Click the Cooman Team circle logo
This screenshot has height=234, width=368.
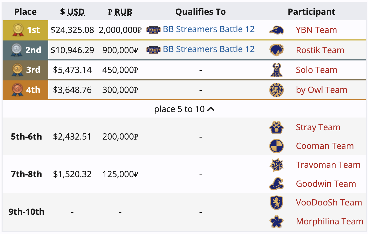click(276, 146)
